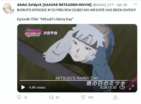Click the Boruto logo in the video
The height and width of the screenshot is (104, 141).
click(33, 33)
